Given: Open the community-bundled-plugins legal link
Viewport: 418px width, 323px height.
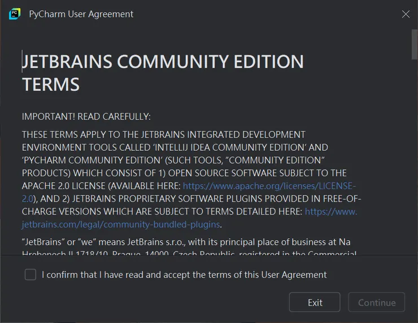Looking at the screenshot, I should pos(121,224).
